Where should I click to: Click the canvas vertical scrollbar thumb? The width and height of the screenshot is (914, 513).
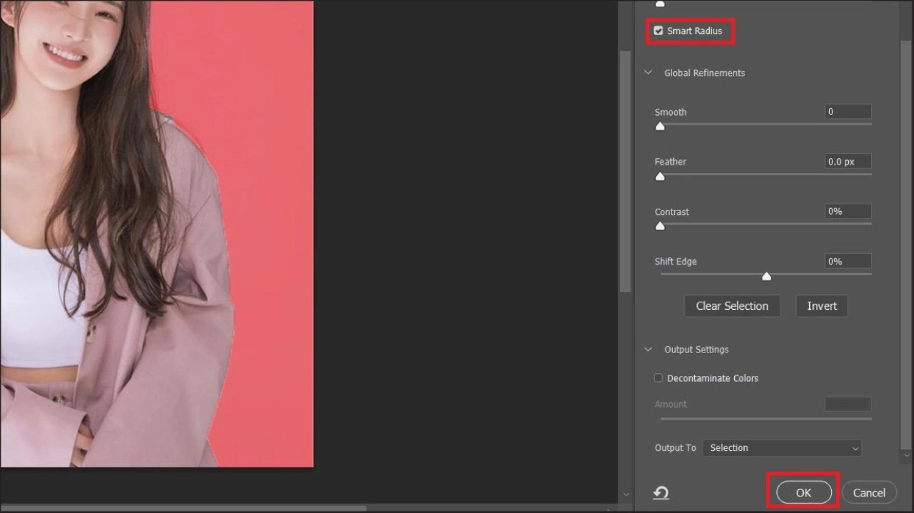(625, 172)
